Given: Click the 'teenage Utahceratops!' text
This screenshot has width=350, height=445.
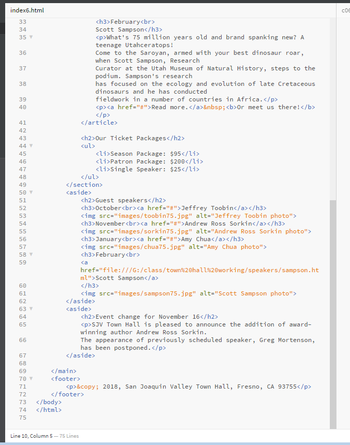Looking at the screenshot, I should click(x=134, y=45).
